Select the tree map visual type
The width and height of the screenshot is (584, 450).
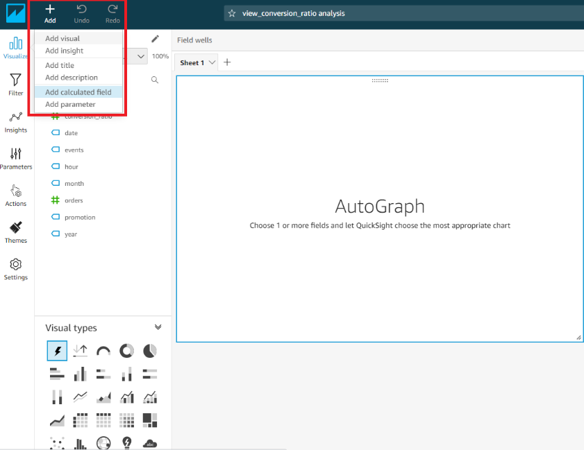coord(150,420)
